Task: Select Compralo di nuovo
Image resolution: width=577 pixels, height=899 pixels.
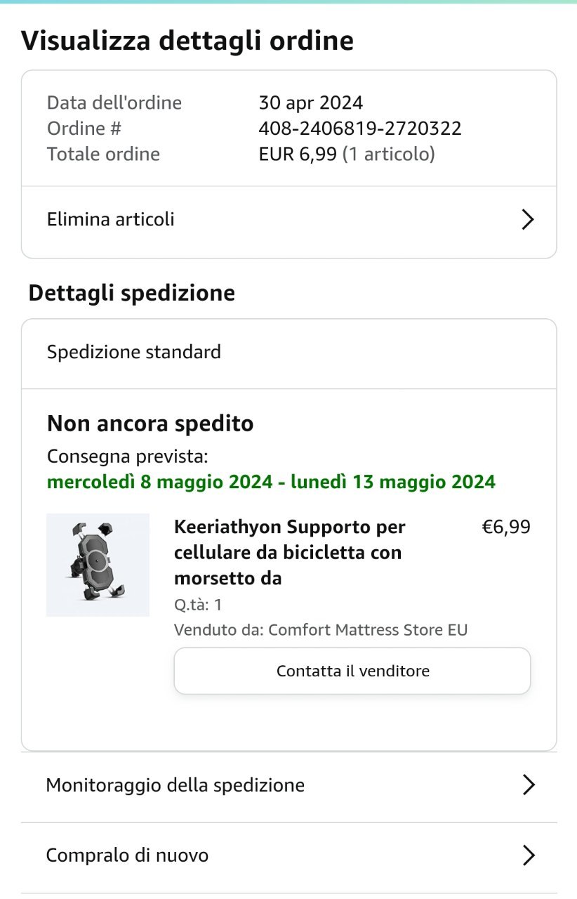Action: click(127, 856)
